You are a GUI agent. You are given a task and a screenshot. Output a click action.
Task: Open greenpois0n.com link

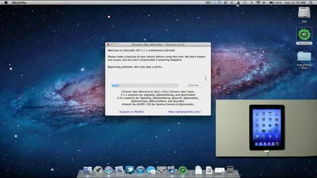184,112
